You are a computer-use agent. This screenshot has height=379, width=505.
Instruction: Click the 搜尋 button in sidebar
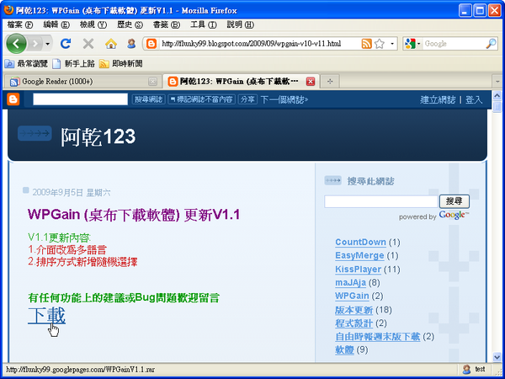tap(454, 201)
